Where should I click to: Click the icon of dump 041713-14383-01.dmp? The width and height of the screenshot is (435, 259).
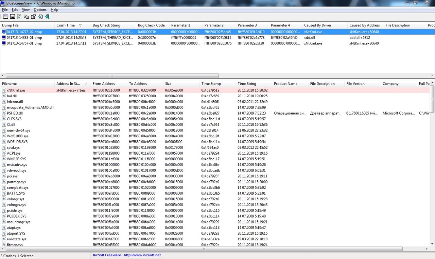(x=4, y=38)
